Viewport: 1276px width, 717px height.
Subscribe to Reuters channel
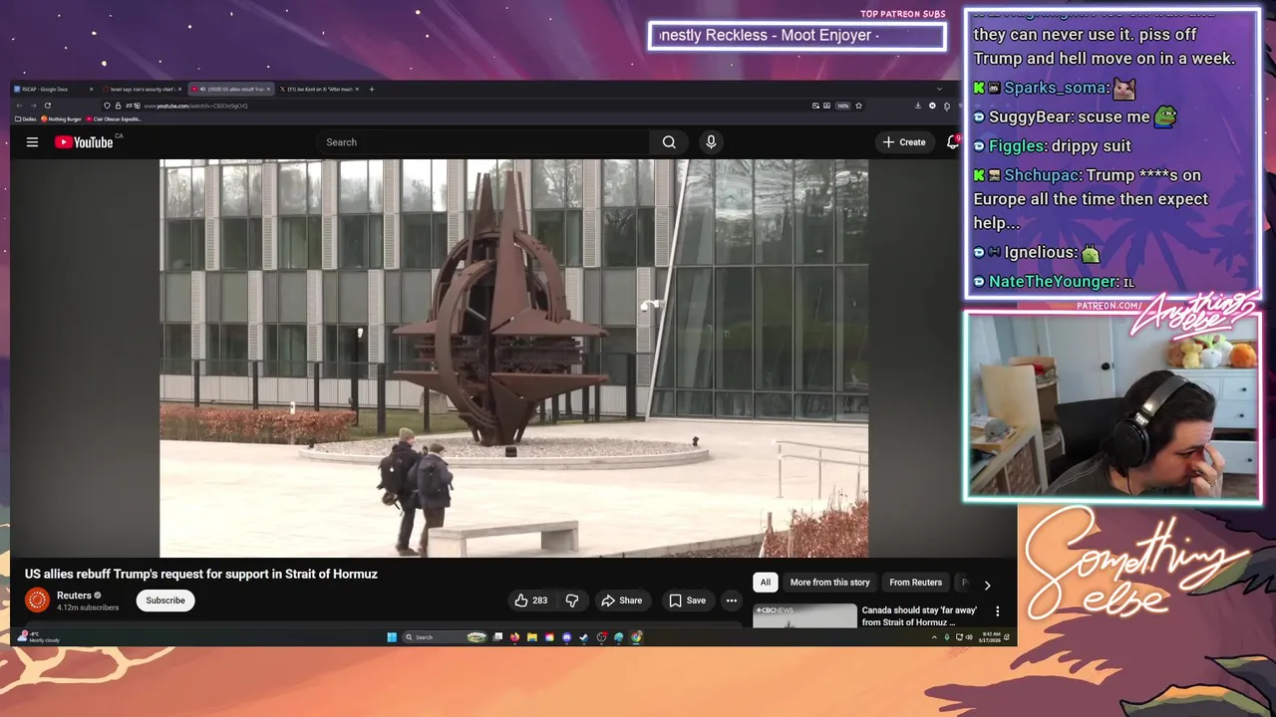(x=165, y=600)
